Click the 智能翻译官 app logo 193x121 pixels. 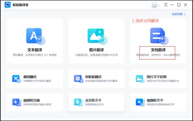click(8, 5)
